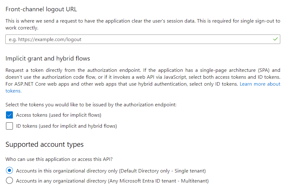Click the 'Who can use this application' question text
Viewport: 290px width, 186px height.
pos(59,159)
